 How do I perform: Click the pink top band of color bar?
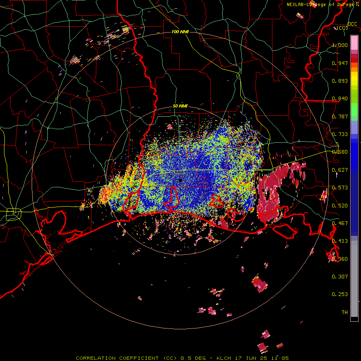point(354,43)
